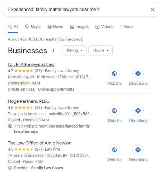Screen dimensions: 158x174
Task: Expand the Rating filter dropdown
Action: [74, 50]
